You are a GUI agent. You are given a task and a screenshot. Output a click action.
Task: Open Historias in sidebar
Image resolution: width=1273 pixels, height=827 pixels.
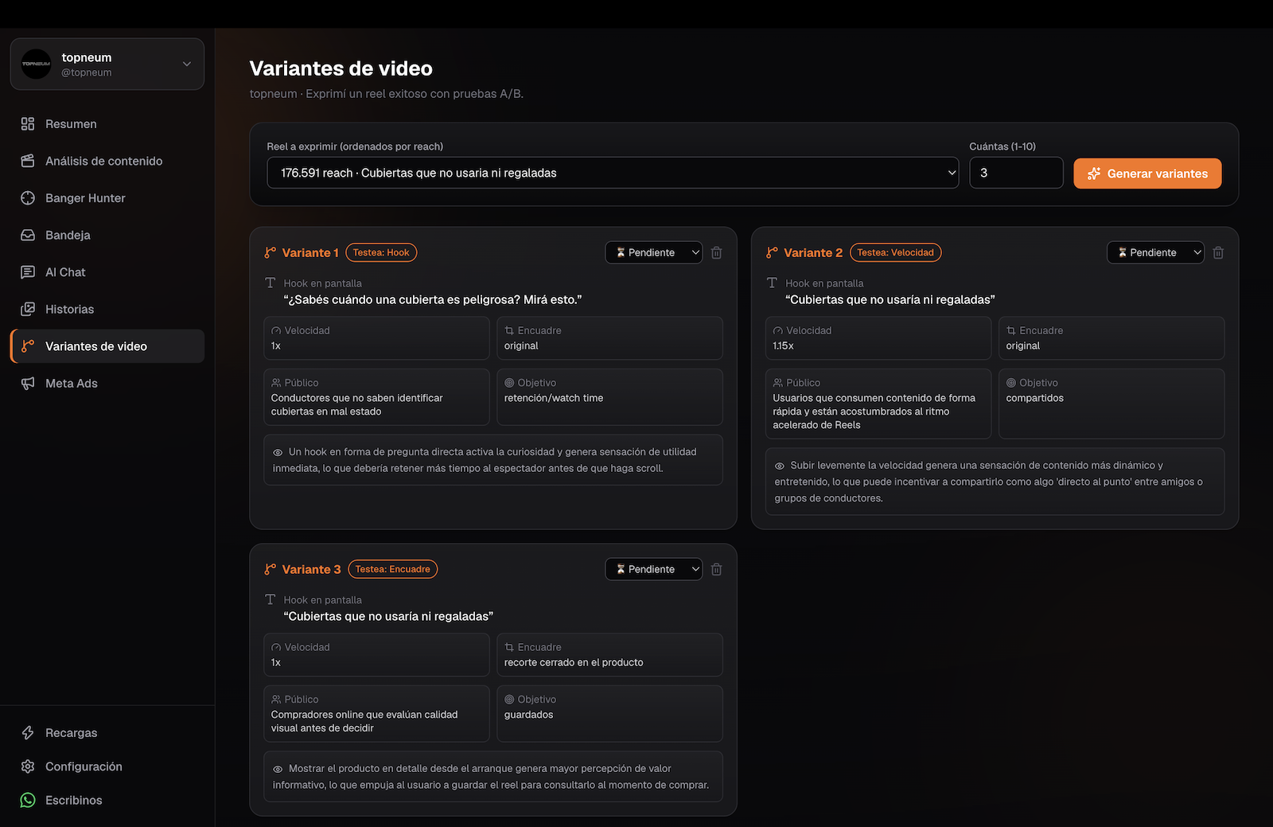[x=107, y=309]
